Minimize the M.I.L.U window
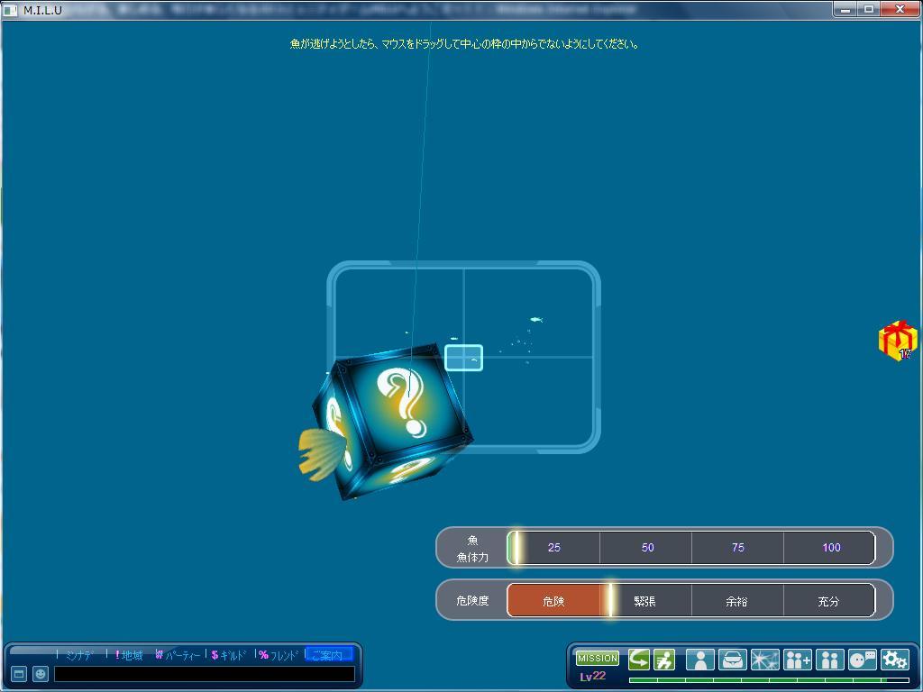Screen dimensions: 923x692 click(x=845, y=9)
